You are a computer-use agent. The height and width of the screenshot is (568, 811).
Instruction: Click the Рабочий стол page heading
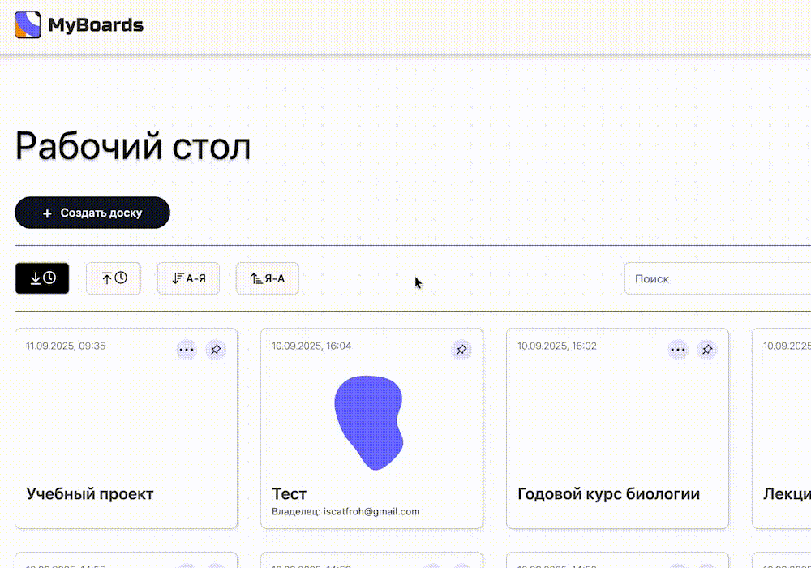click(133, 147)
